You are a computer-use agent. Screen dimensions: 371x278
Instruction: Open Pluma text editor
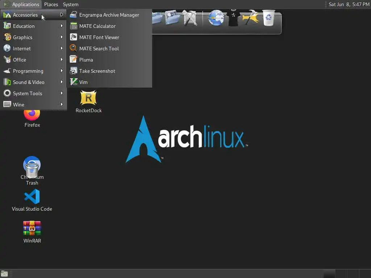coord(109,60)
